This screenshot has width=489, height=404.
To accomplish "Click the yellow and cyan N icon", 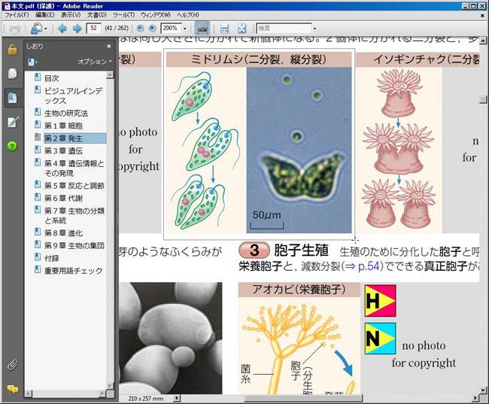I will click(x=380, y=339).
